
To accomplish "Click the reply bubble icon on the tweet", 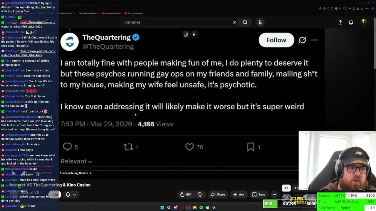I will pyautogui.click(x=67, y=147).
